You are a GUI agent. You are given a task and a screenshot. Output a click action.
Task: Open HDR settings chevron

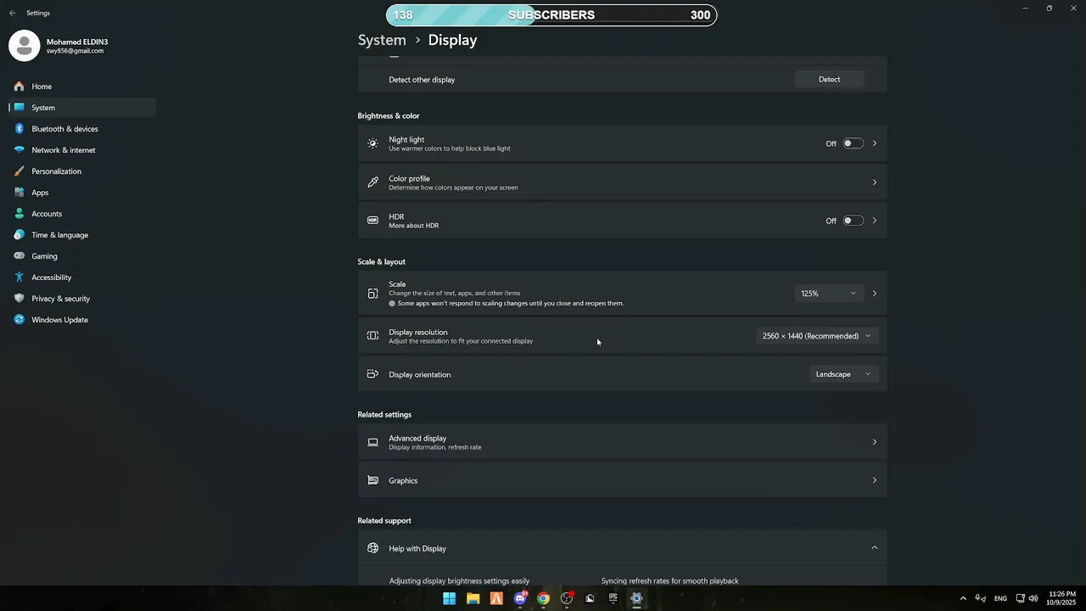(875, 221)
